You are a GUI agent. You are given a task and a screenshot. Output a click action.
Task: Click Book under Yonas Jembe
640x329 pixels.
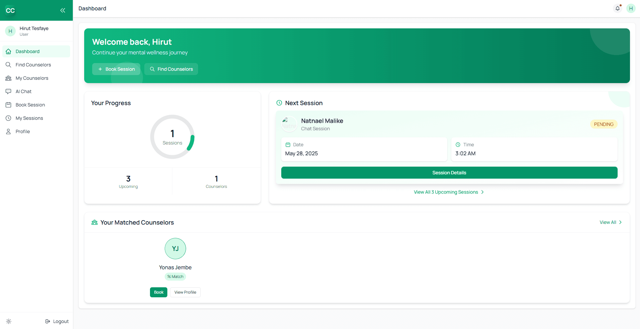click(159, 292)
